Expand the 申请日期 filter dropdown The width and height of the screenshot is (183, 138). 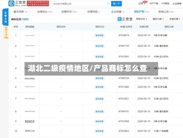point(175,19)
